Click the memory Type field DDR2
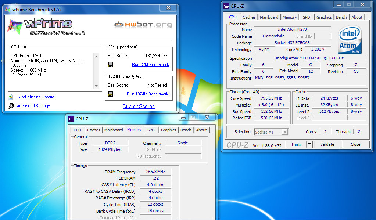Image resolution: width=376 pixels, height=220 pixels. pyautogui.click(x=110, y=143)
